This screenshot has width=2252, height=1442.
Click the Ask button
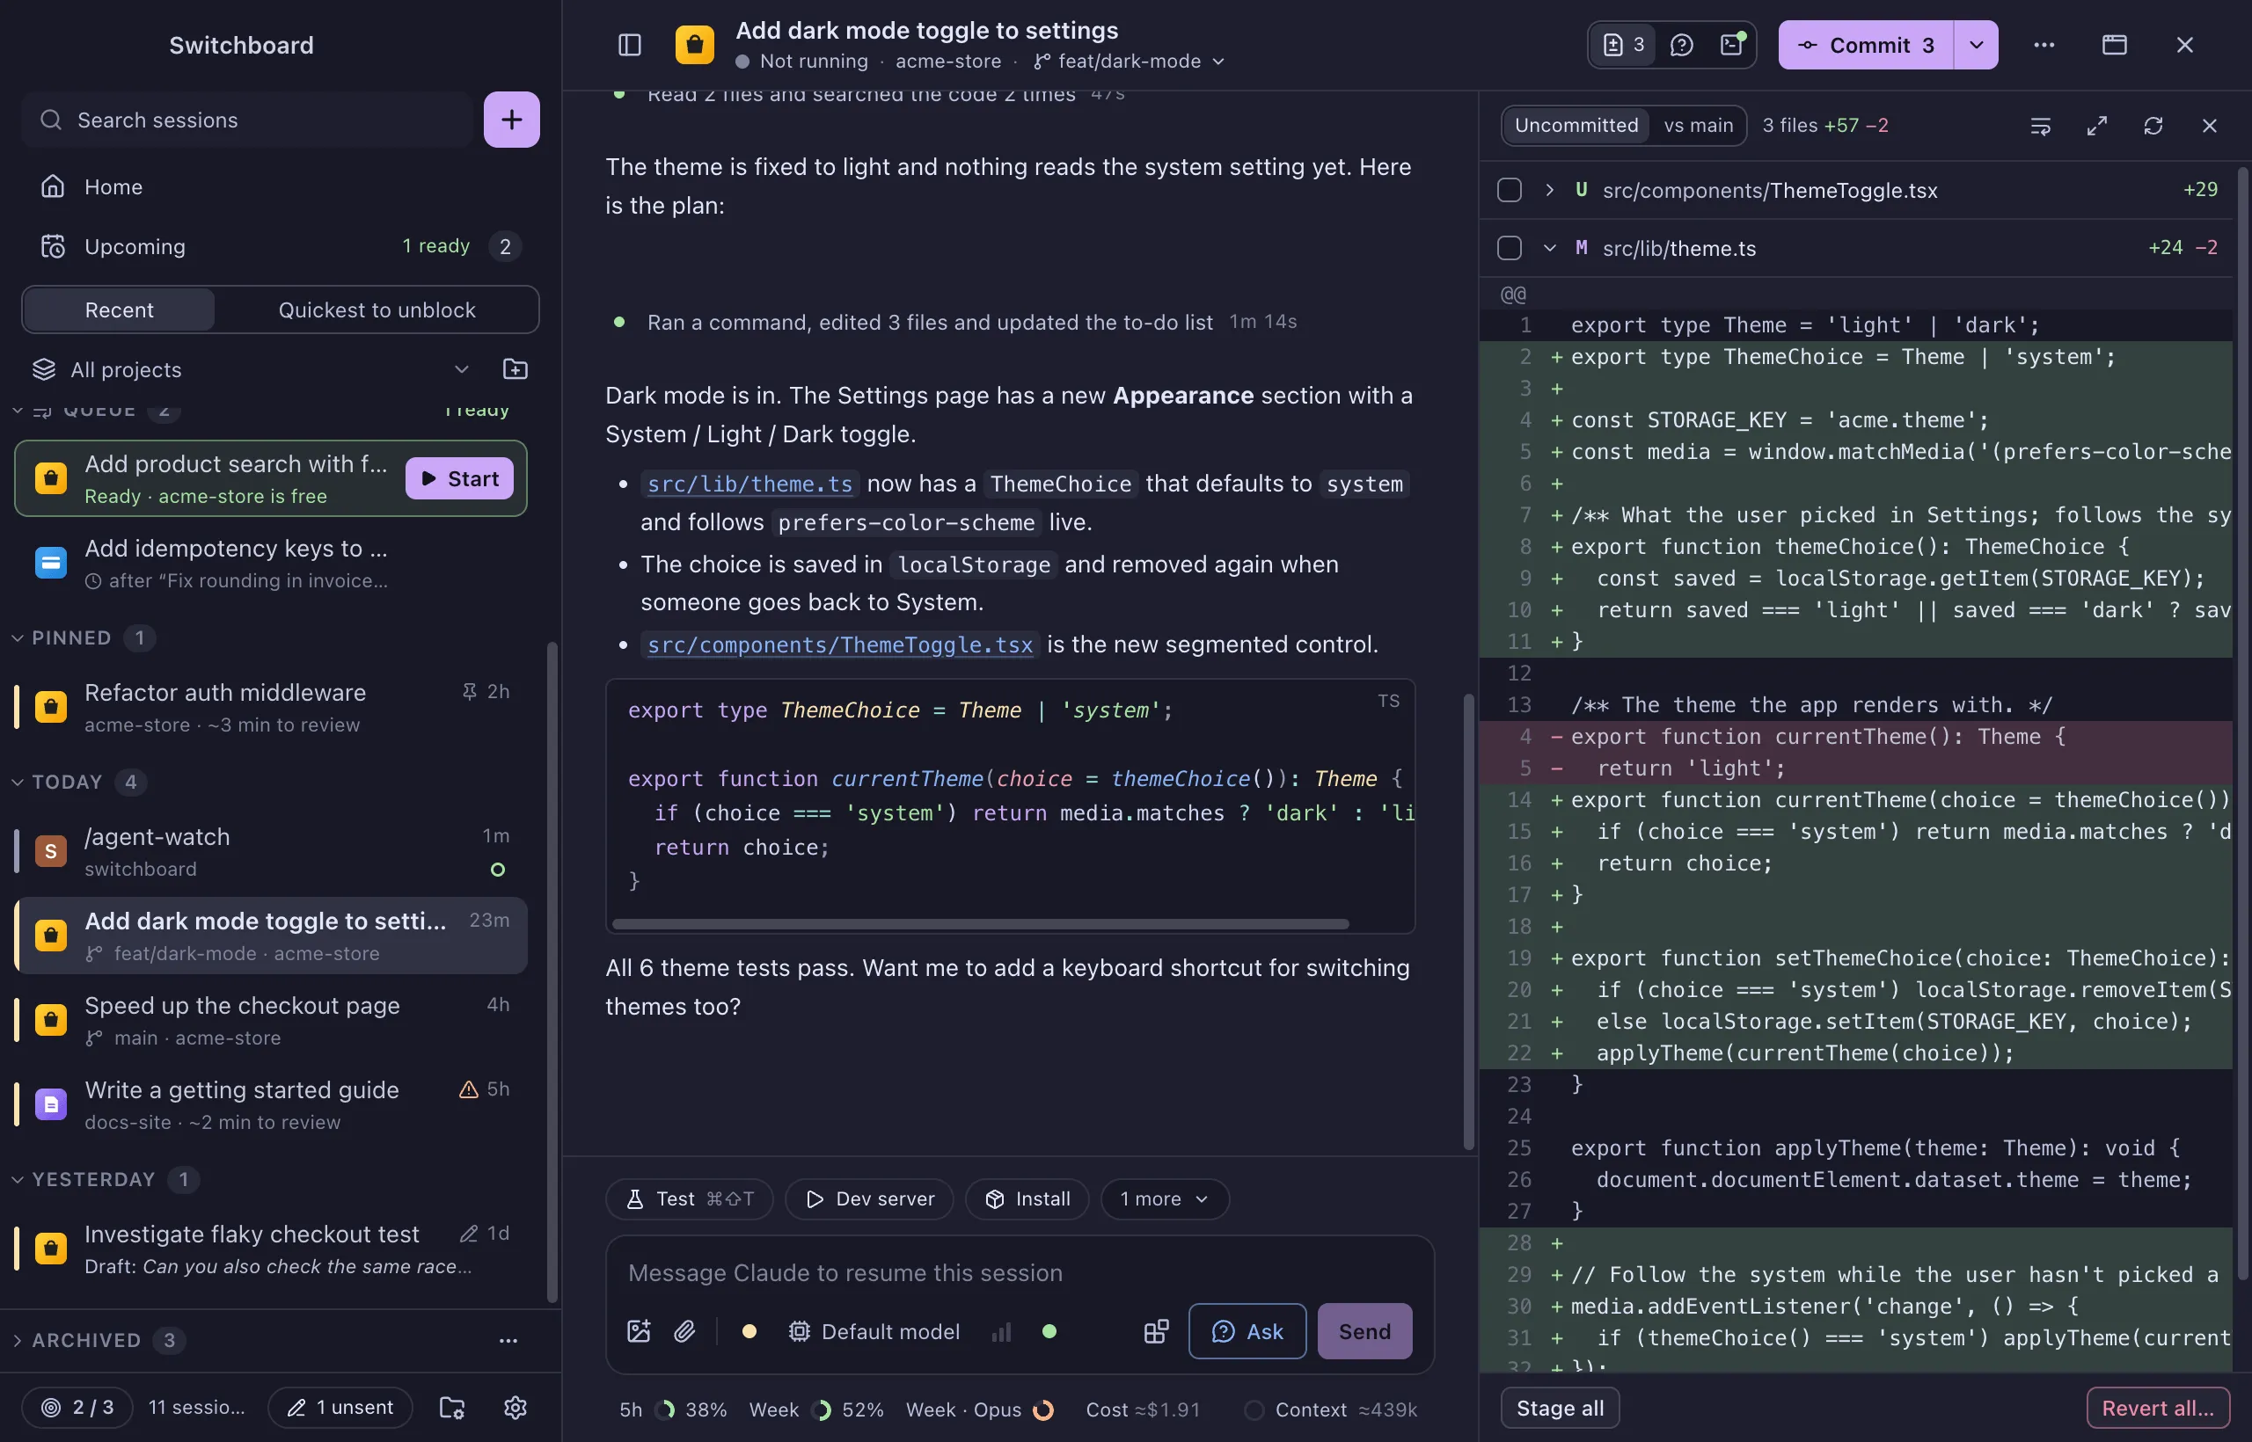pyautogui.click(x=1247, y=1330)
